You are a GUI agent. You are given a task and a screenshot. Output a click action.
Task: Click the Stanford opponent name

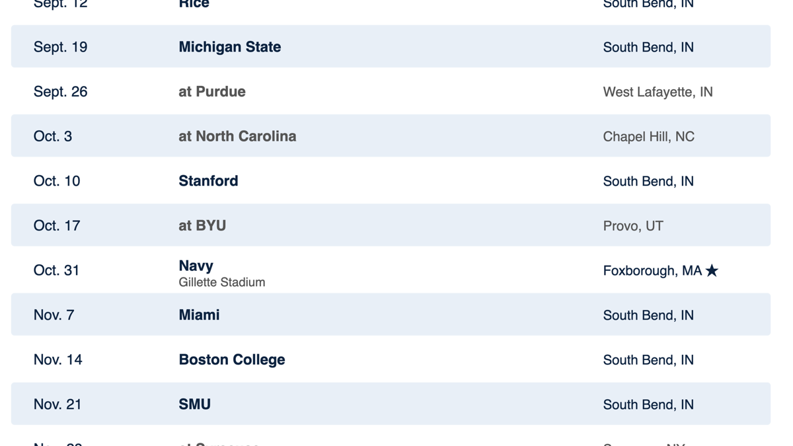pyautogui.click(x=208, y=181)
